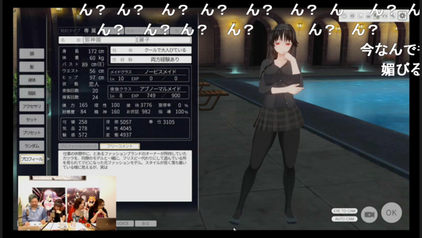The height and width of the screenshot is (238, 422).
Task: Switch to the プロフィールコメント tab
Action: tap(78, 146)
